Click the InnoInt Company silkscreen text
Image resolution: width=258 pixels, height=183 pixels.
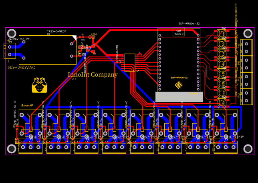point(93,75)
